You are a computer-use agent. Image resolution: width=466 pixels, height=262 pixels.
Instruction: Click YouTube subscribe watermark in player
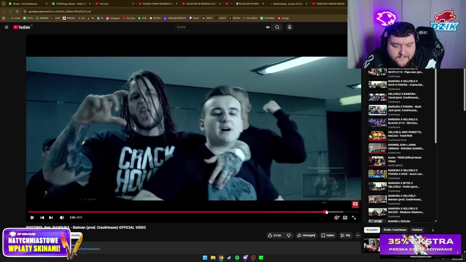(x=355, y=205)
